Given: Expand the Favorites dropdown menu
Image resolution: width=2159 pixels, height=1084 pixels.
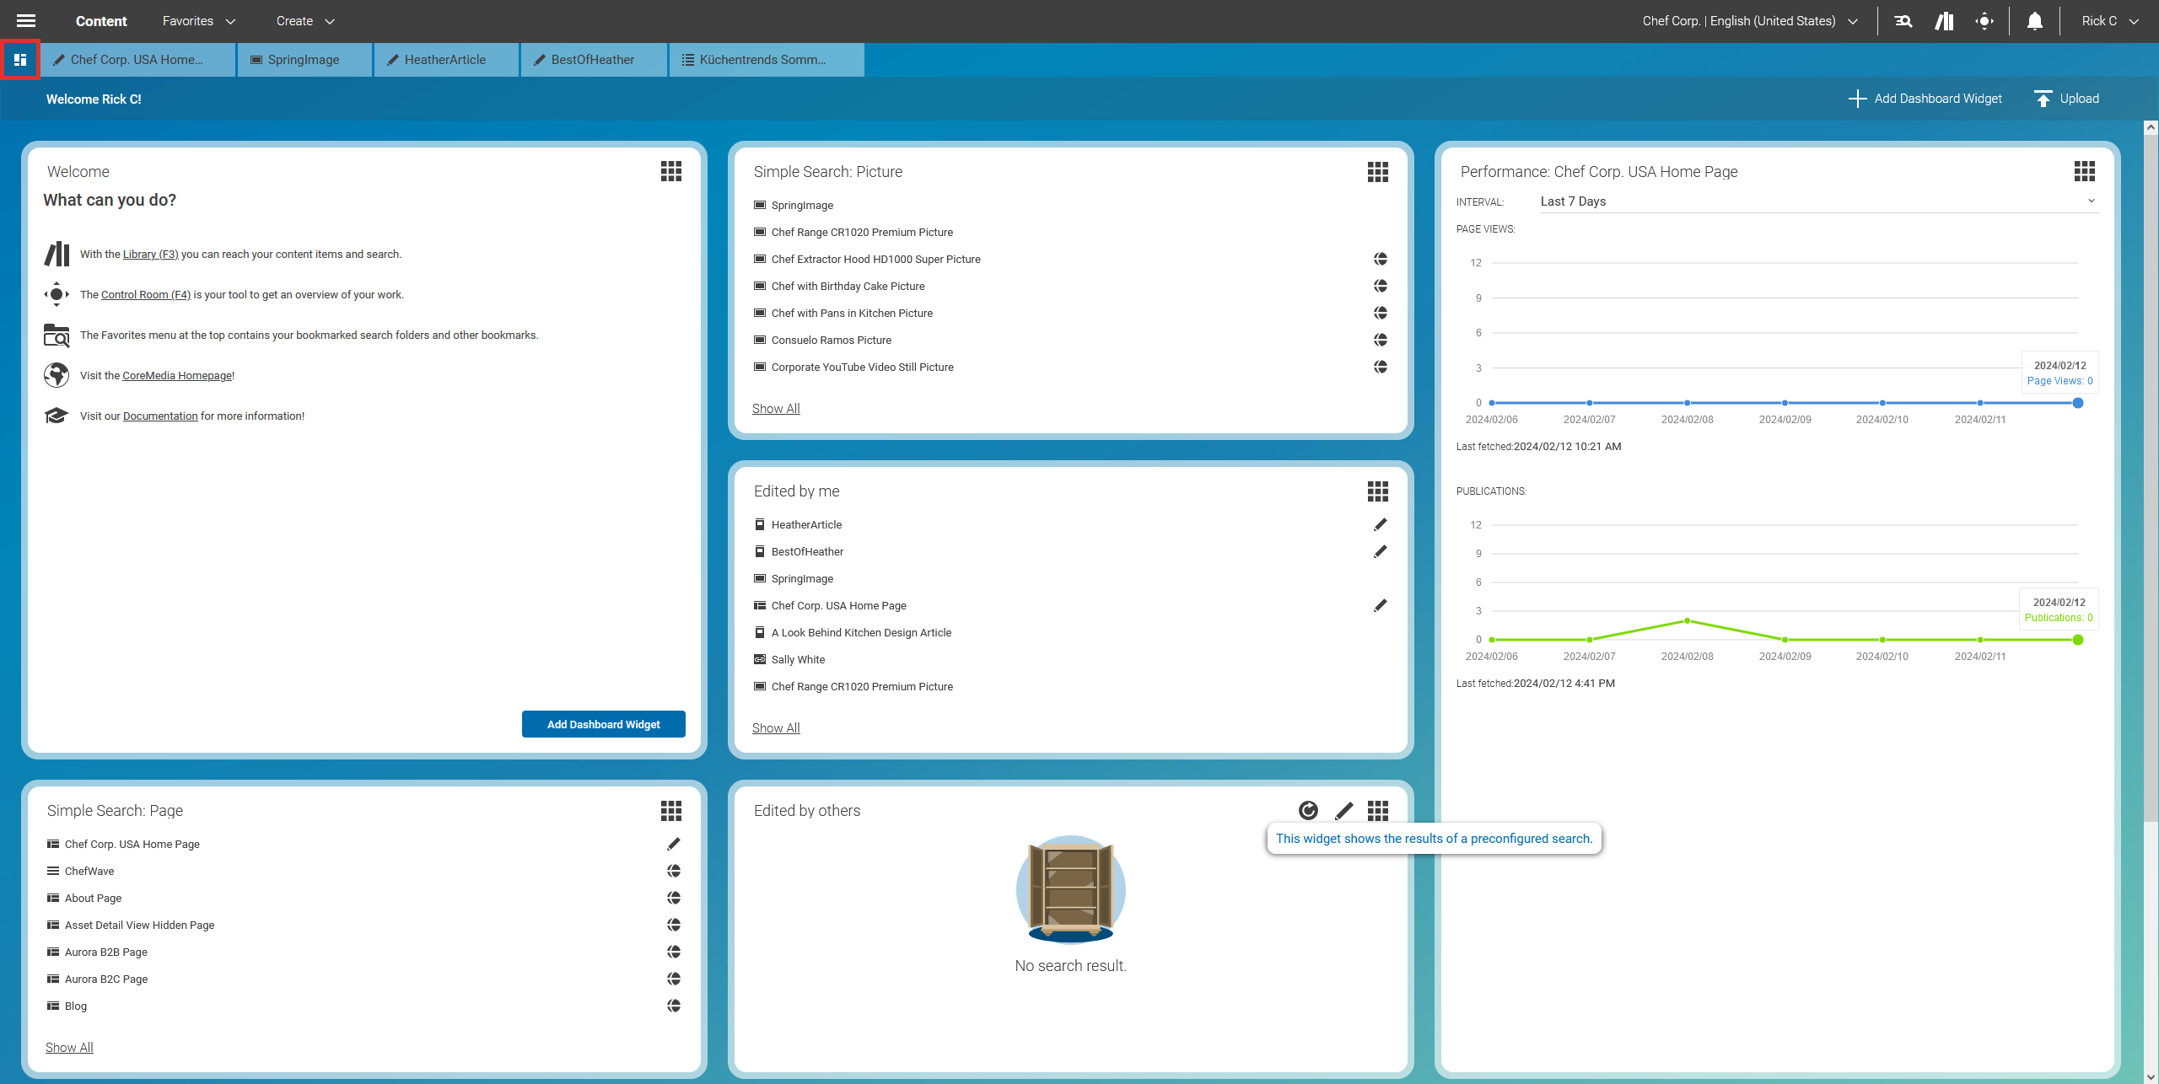Looking at the screenshot, I should (x=199, y=21).
